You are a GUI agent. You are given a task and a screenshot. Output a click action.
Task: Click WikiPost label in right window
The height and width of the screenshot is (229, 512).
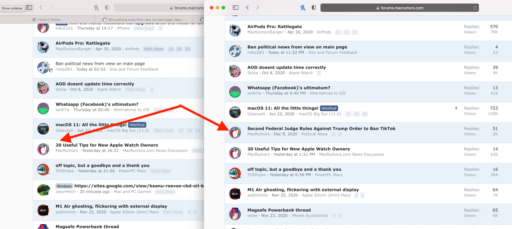[x=329, y=108]
